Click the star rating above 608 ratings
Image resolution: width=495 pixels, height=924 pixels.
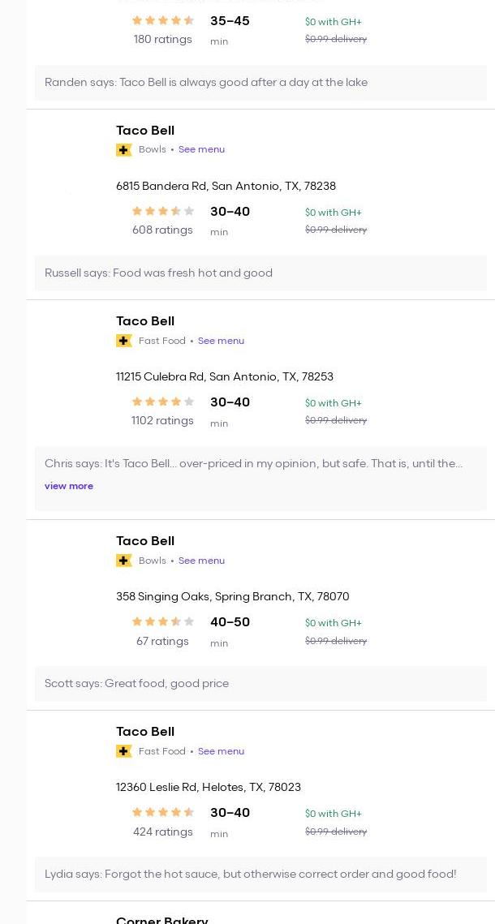pyautogui.click(x=163, y=211)
